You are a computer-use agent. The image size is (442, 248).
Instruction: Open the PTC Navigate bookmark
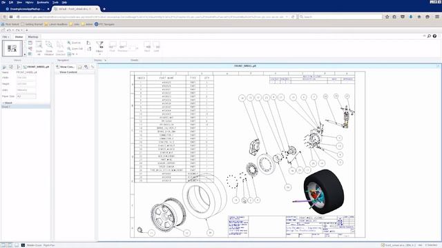point(104,25)
